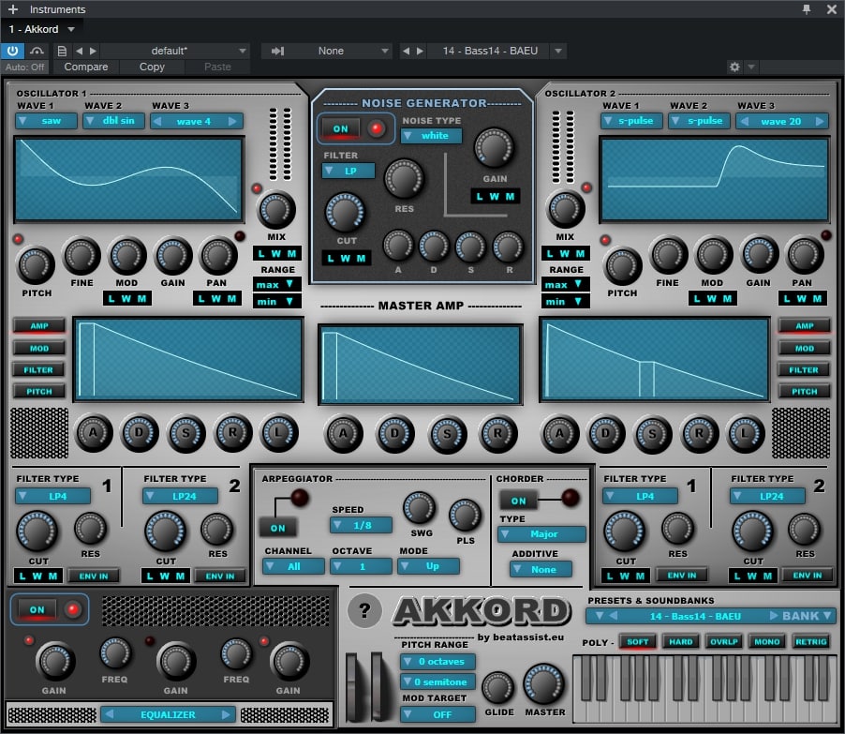Screen dimensions: 845x734
Task: Toggle the plugin power bypass button
Action: tap(13, 51)
